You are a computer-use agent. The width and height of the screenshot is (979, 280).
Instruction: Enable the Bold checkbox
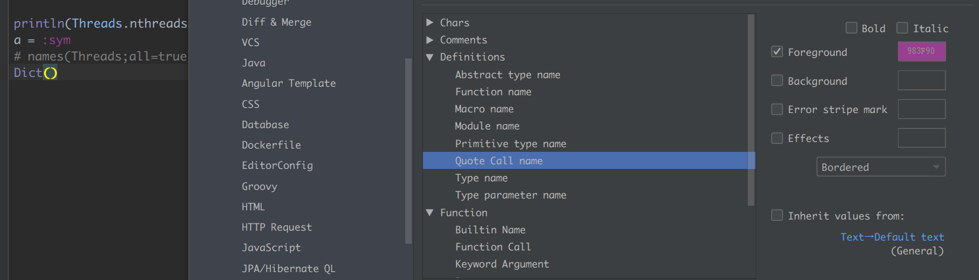[852, 28]
